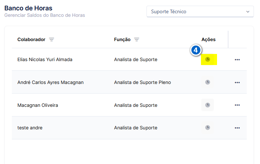Select Elias Nicolas Yuri Almada name
Screen dimensions: 260x164
(x=45, y=60)
